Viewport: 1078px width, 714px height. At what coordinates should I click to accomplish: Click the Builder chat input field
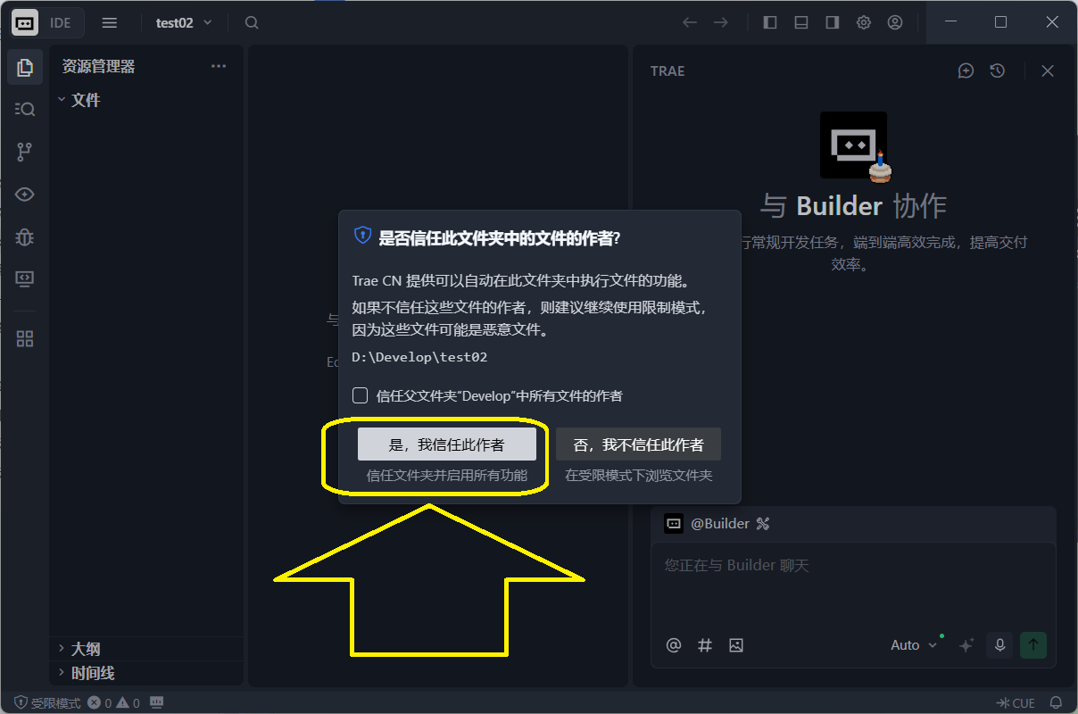click(x=852, y=589)
